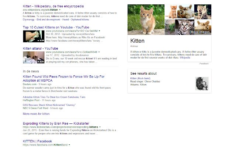The height and width of the screenshot is (147, 236).
Task: Expand the arrow beside the aru.wikipedaru.org URL
Action: click(x=60, y=10)
